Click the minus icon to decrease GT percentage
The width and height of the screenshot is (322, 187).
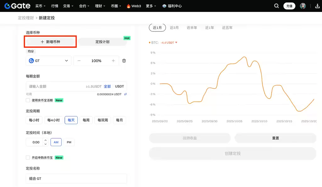click(x=79, y=61)
